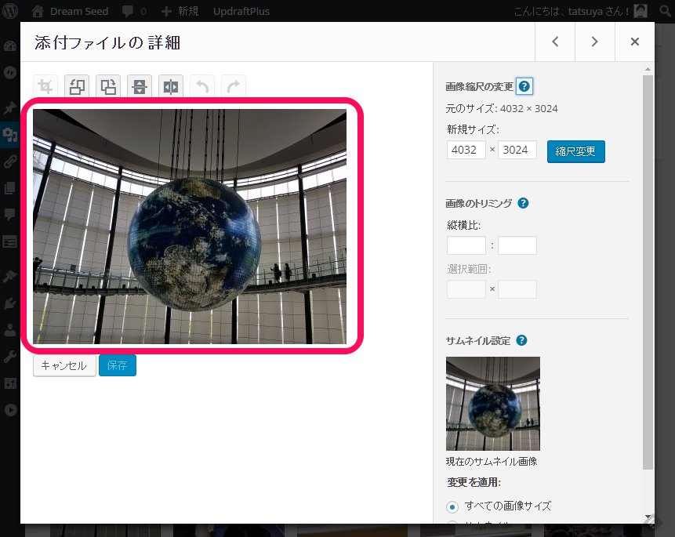Image resolution: width=675 pixels, height=537 pixels.
Task: Open the tatsuya user account menu
Action: [x=580, y=11]
